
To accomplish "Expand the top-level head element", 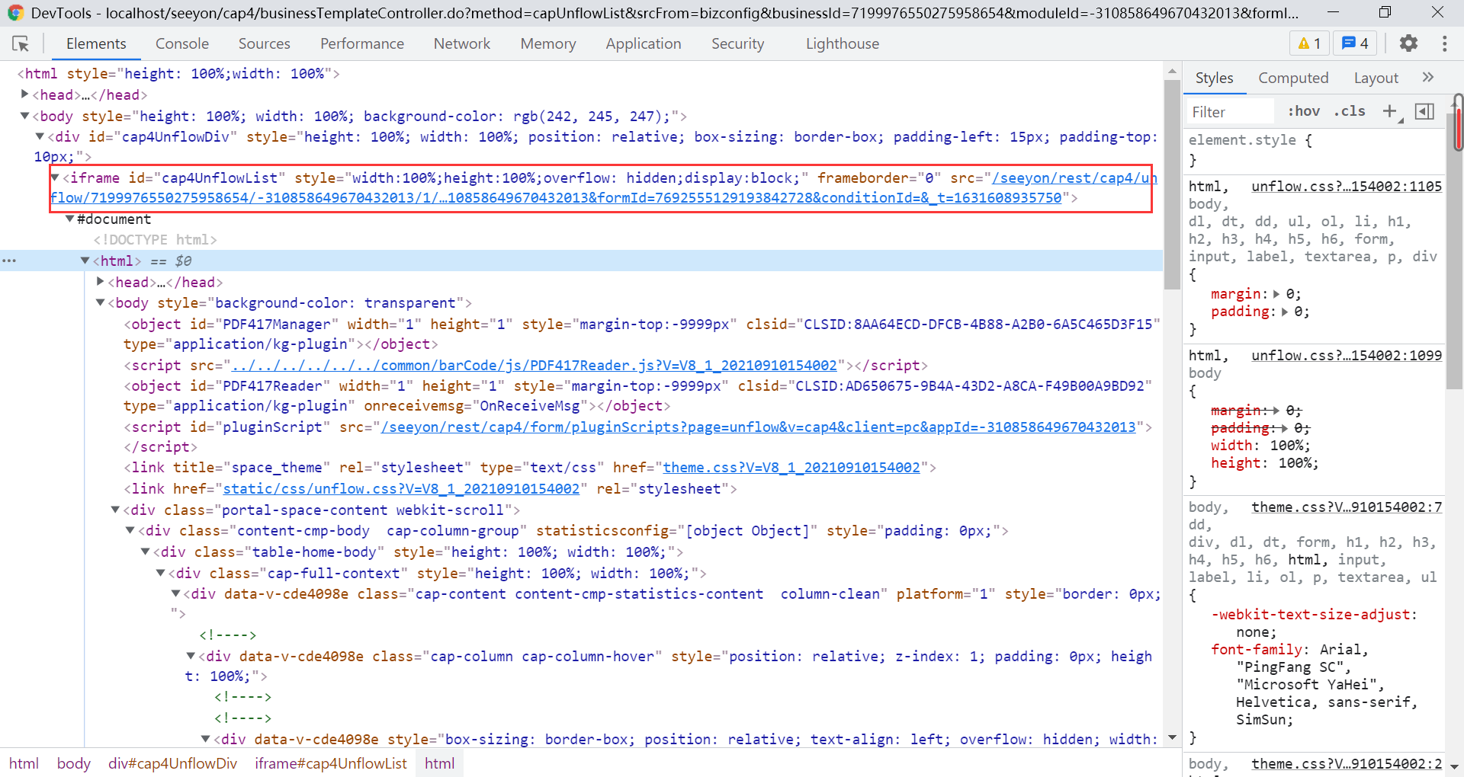I will (25, 94).
